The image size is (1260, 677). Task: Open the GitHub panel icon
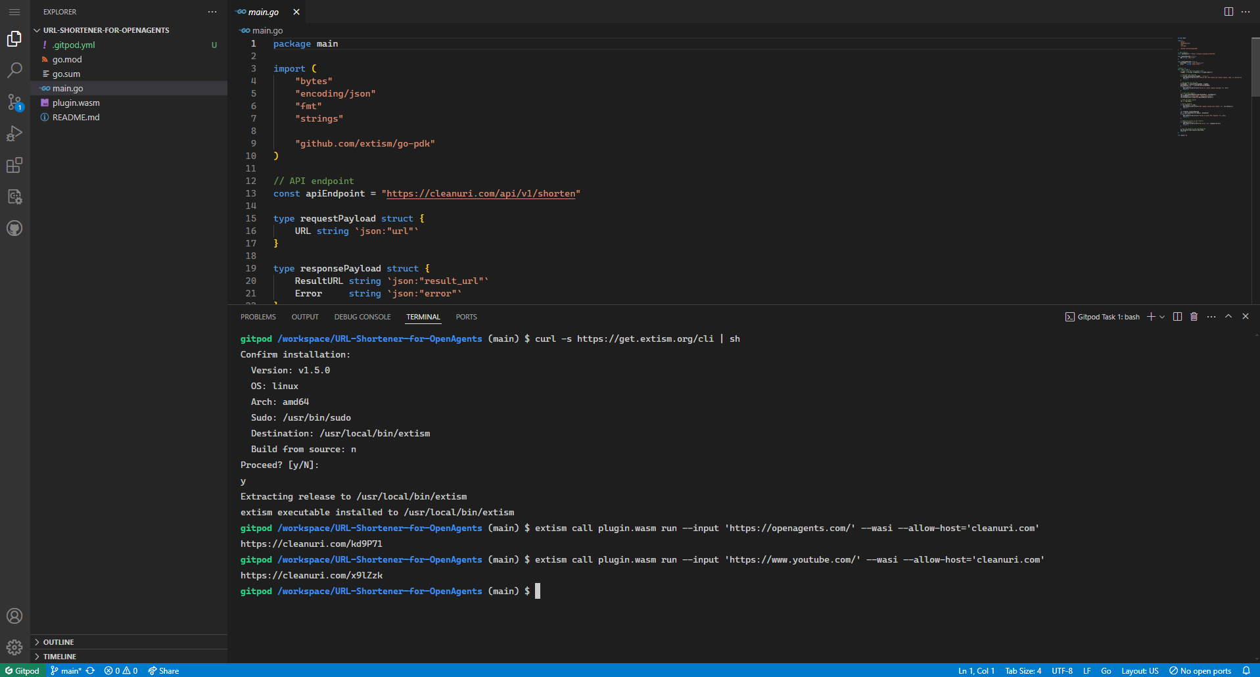pyautogui.click(x=14, y=228)
